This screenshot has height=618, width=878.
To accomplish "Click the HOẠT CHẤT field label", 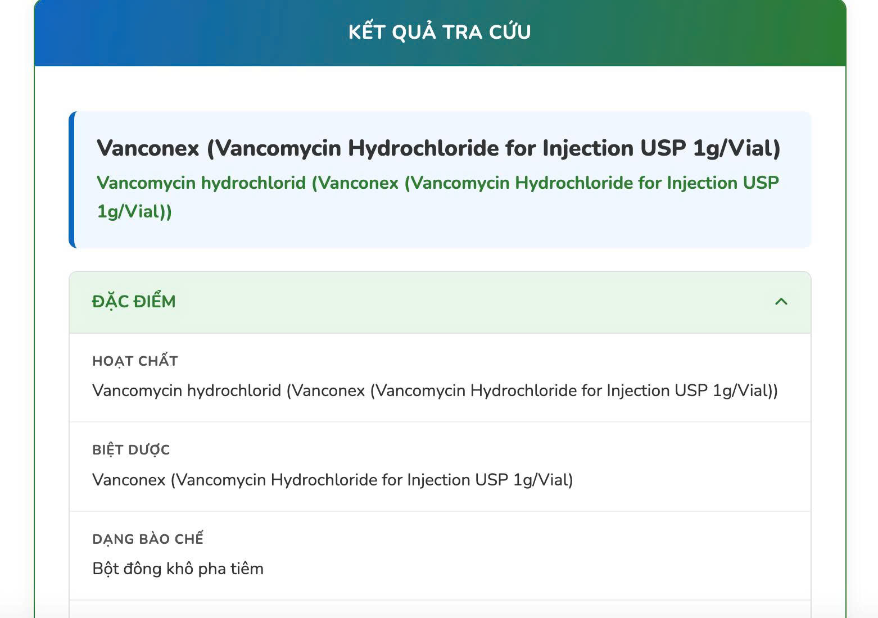I will tap(135, 361).
